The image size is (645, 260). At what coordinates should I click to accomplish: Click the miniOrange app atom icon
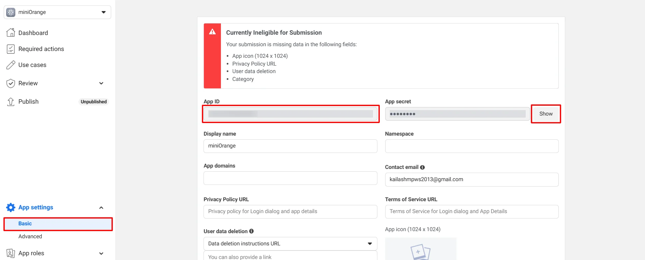(11, 12)
